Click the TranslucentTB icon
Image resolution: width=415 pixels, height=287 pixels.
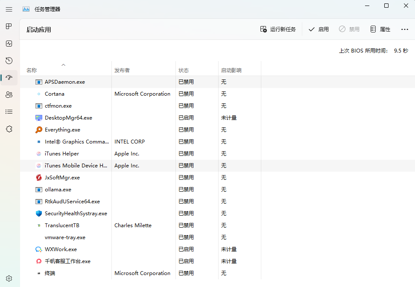[x=39, y=225]
